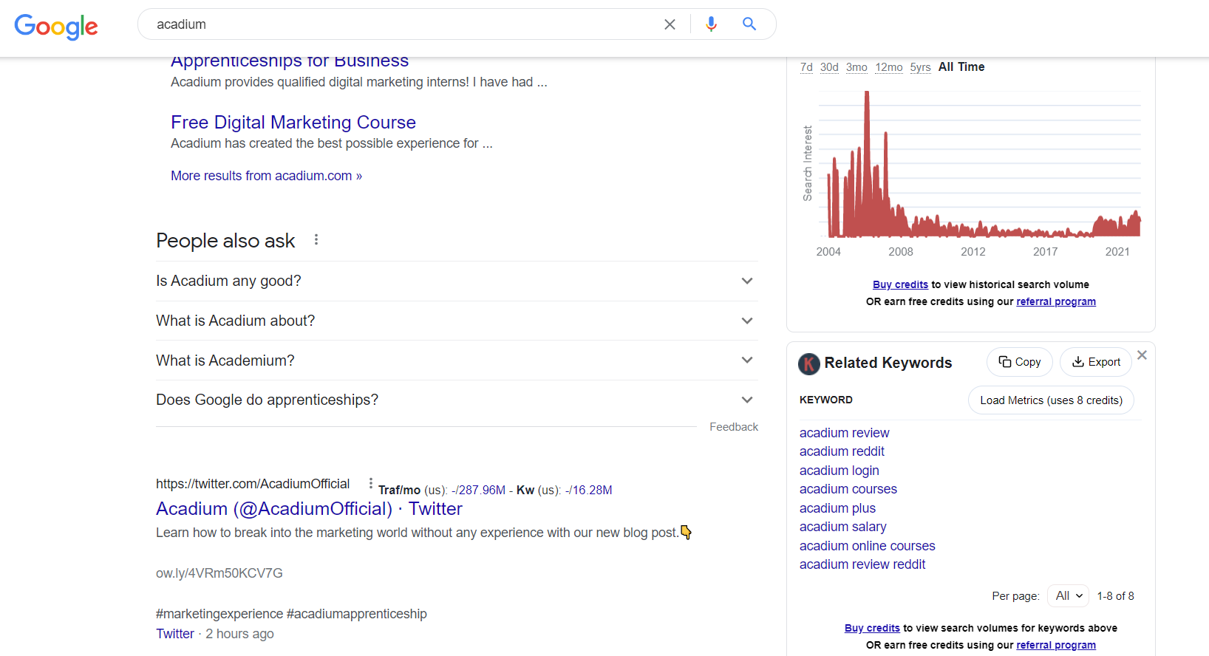Open referral program link under the trend chart
The width and height of the screenshot is (1209, 656).
point(1056,301)
